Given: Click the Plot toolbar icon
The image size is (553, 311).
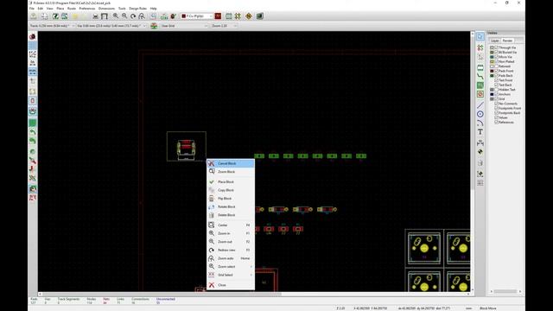Looking at the screenshot, I should point(104,16).
